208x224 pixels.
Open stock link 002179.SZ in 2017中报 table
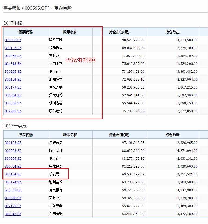tap(13, 87)
